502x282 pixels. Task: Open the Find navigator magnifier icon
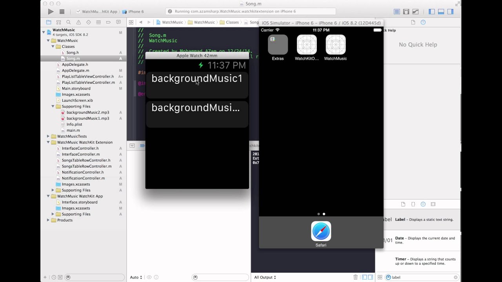pos(69,22)
